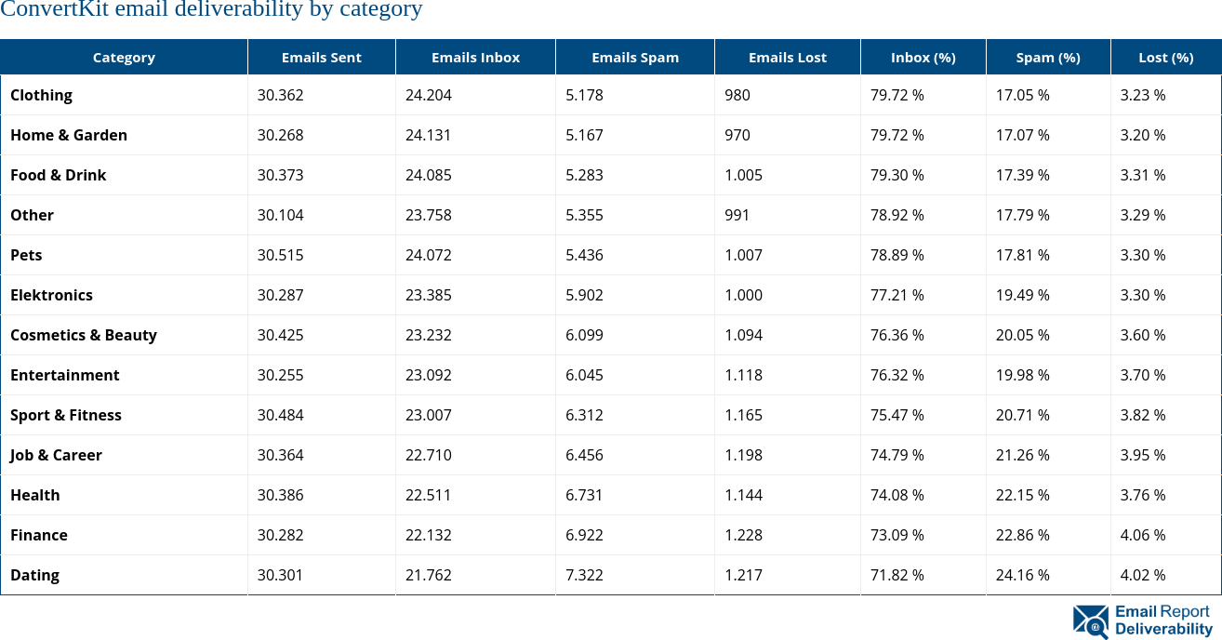Sort by the Category column header
The image size is (1222, 640).
(124, 57)
